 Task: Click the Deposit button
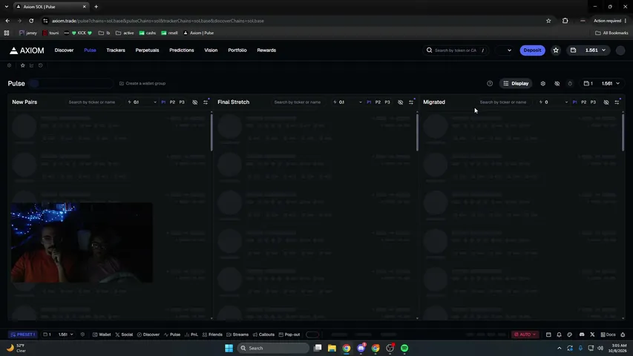click(x=532, y=50)
